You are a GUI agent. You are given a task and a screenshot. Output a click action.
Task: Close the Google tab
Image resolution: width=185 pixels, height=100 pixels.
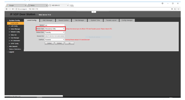click(x=25, y=5)
